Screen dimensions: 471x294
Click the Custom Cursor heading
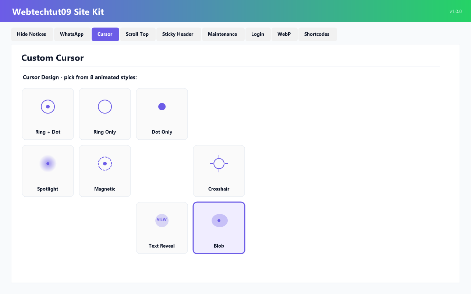click(53, 58)
